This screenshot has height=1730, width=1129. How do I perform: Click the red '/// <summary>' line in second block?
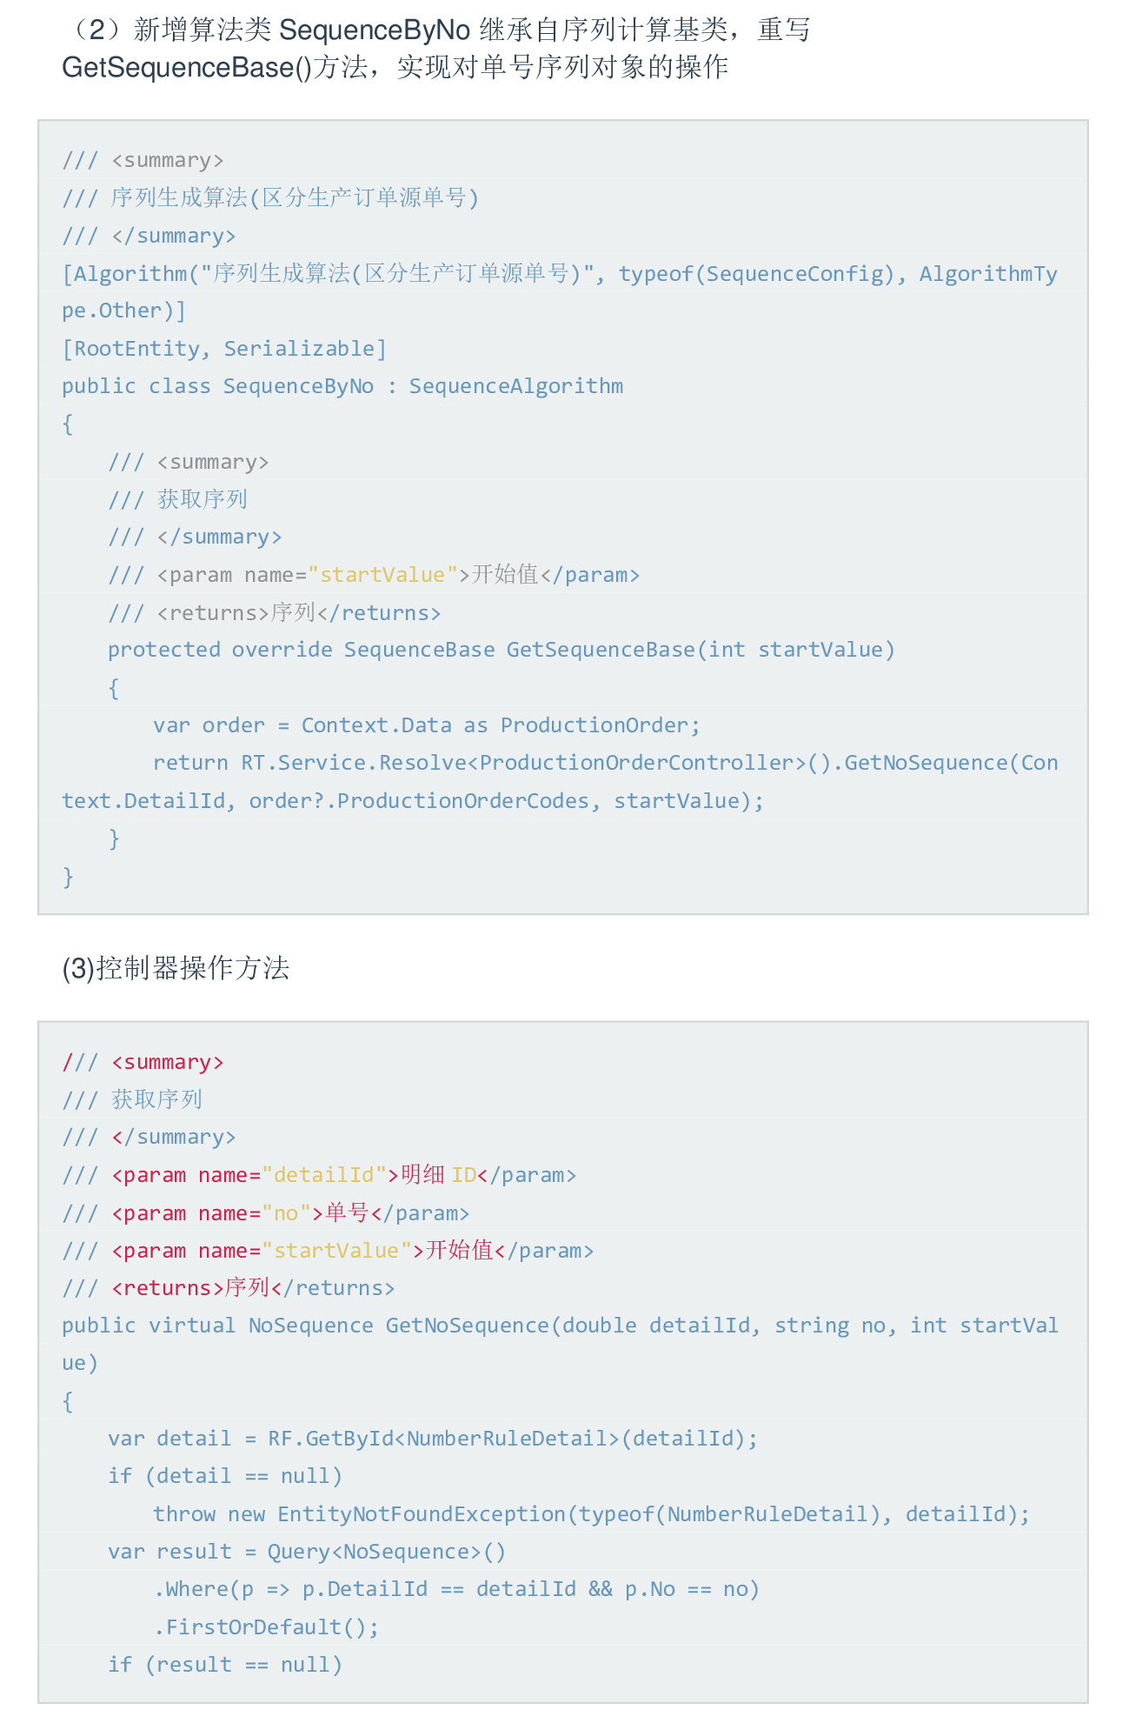(143, 1062)
